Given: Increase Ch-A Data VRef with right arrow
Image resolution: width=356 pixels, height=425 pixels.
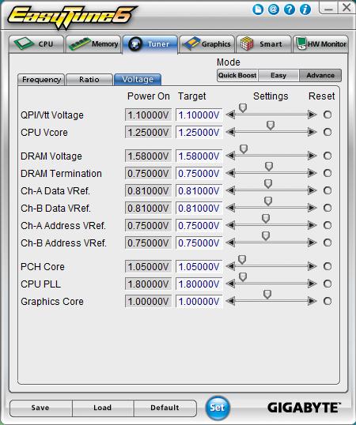Looking at the screenshot, I should click(x=312, y=190).
